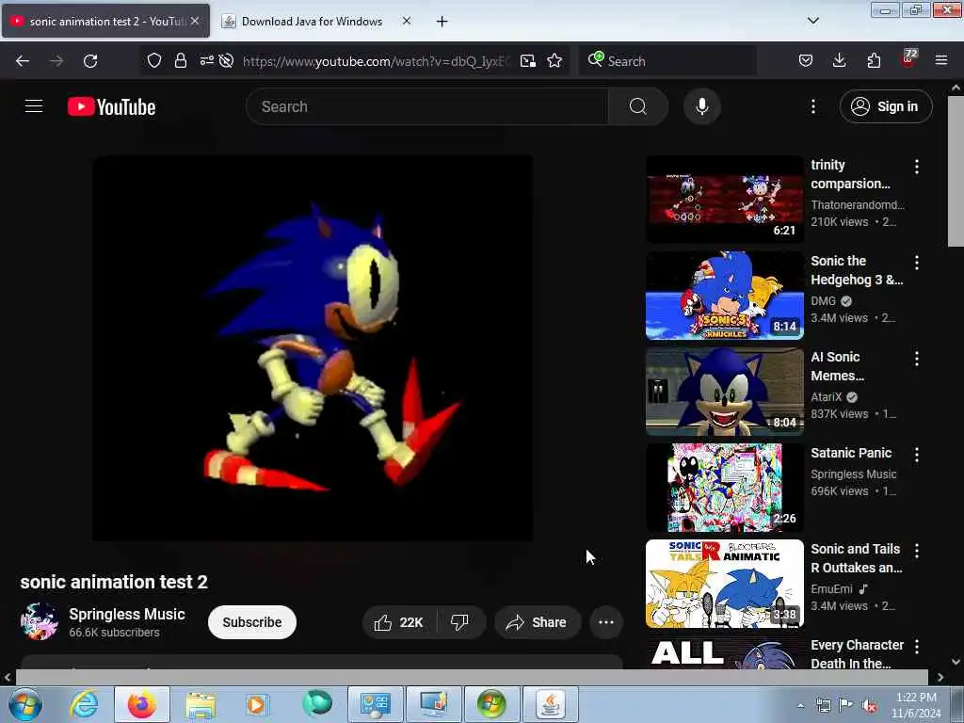Go back with the browser back arrow
964x723 pixels.
[x=23, y=61]
